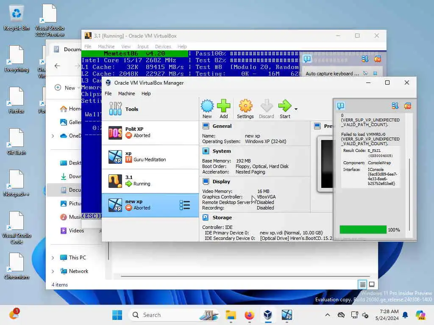Open File Explorer from the taskbar

[231, 315]
